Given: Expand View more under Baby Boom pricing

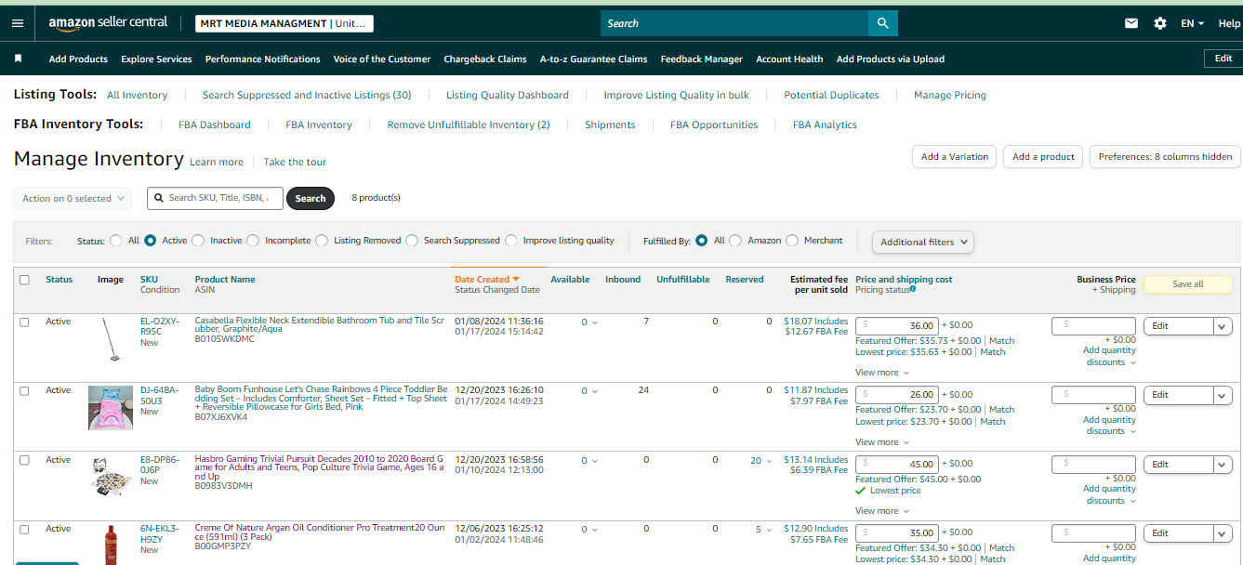Looking at the screenshot, I should (x=882, y=442).
